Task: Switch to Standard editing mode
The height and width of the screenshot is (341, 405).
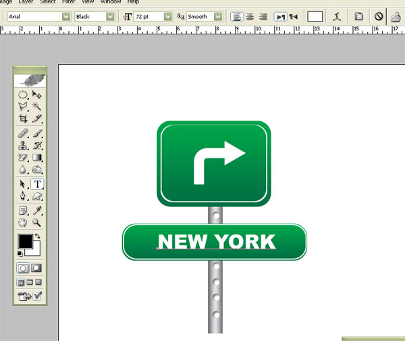Action: pos(23,268)
